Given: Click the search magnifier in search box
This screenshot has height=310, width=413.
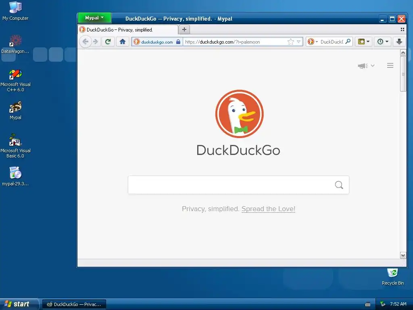Looking at the screenshot, I should point(339,185).
